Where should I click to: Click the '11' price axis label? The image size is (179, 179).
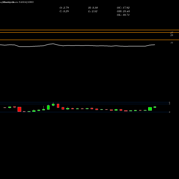[171, 43]
